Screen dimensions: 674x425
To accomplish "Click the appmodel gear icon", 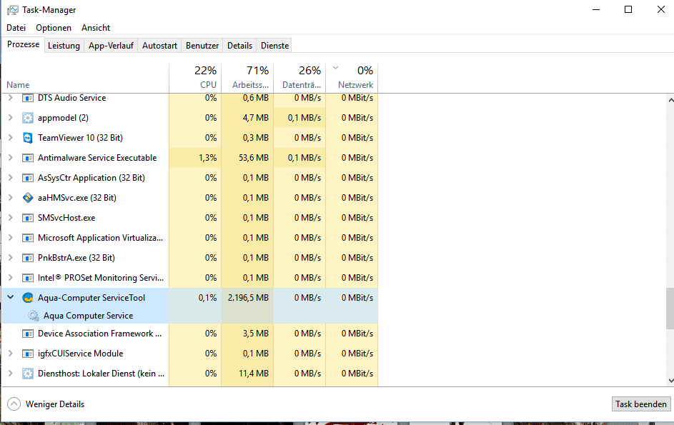I will pos(28,118).
